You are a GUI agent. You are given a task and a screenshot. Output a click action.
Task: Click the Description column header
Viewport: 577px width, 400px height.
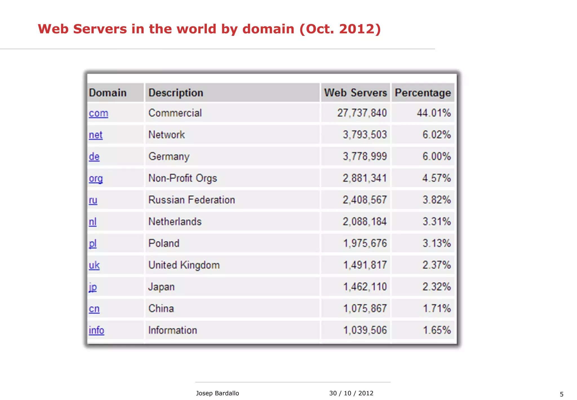tap(232, 93)
